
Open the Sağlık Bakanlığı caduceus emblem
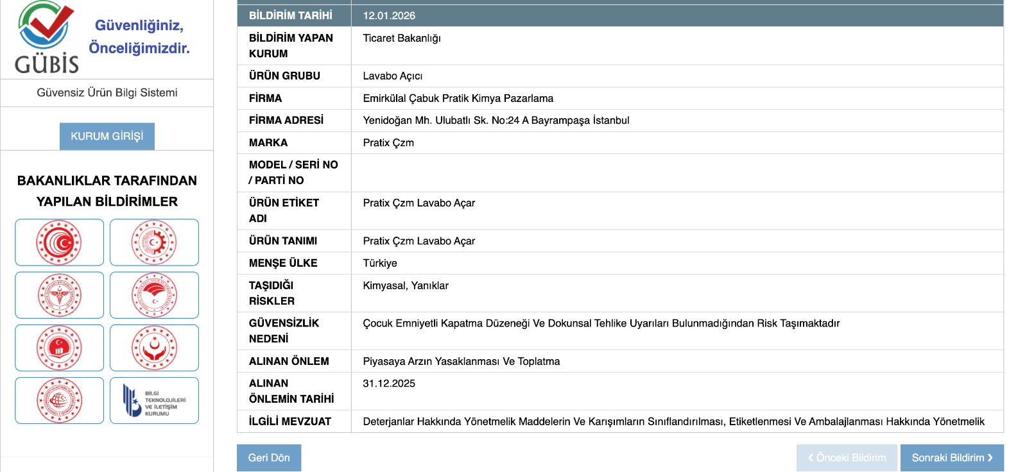tap(59, 295)
